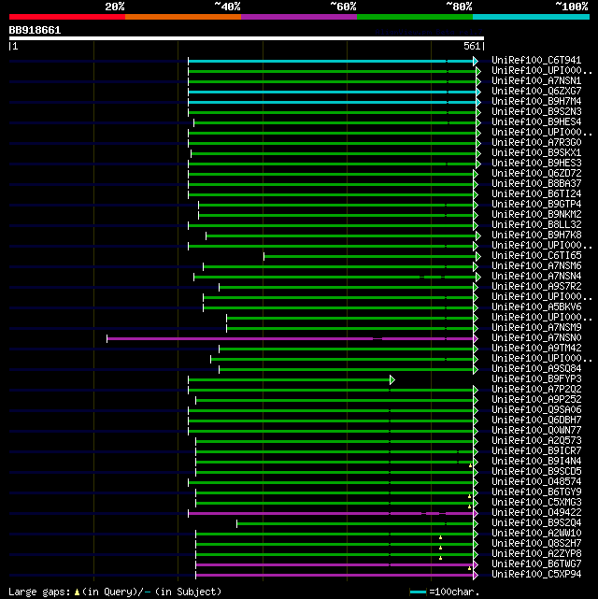Click the cyan ~100% legend segment

(x=531, y=17)
